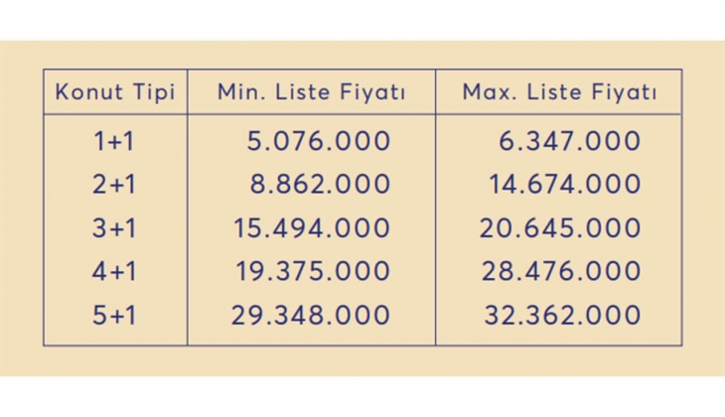Click the blank white band above the table

pos(362,20)
